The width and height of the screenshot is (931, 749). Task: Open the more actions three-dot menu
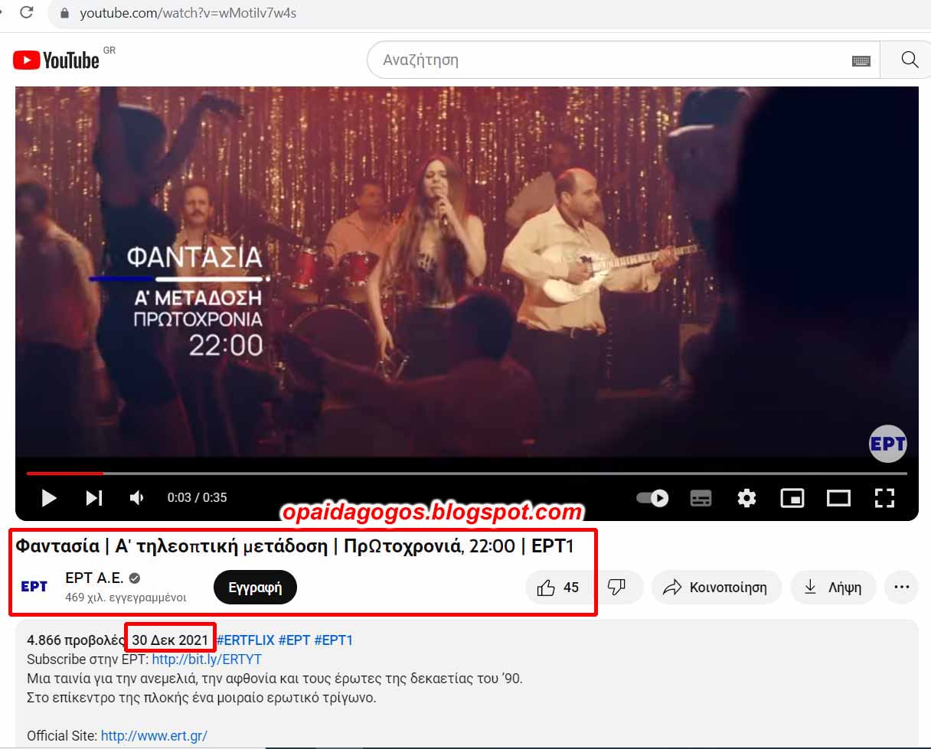pyautogui.click(x=901, y=588)
